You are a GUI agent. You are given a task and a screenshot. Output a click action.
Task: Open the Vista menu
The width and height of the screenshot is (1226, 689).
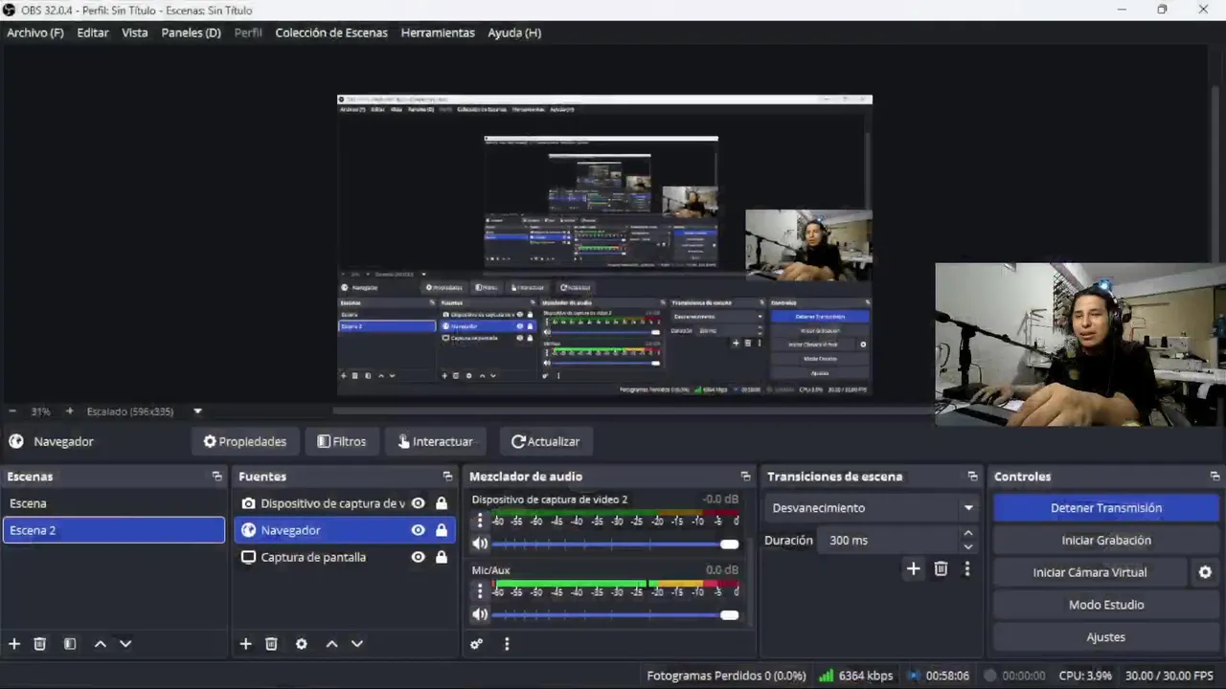135,33
